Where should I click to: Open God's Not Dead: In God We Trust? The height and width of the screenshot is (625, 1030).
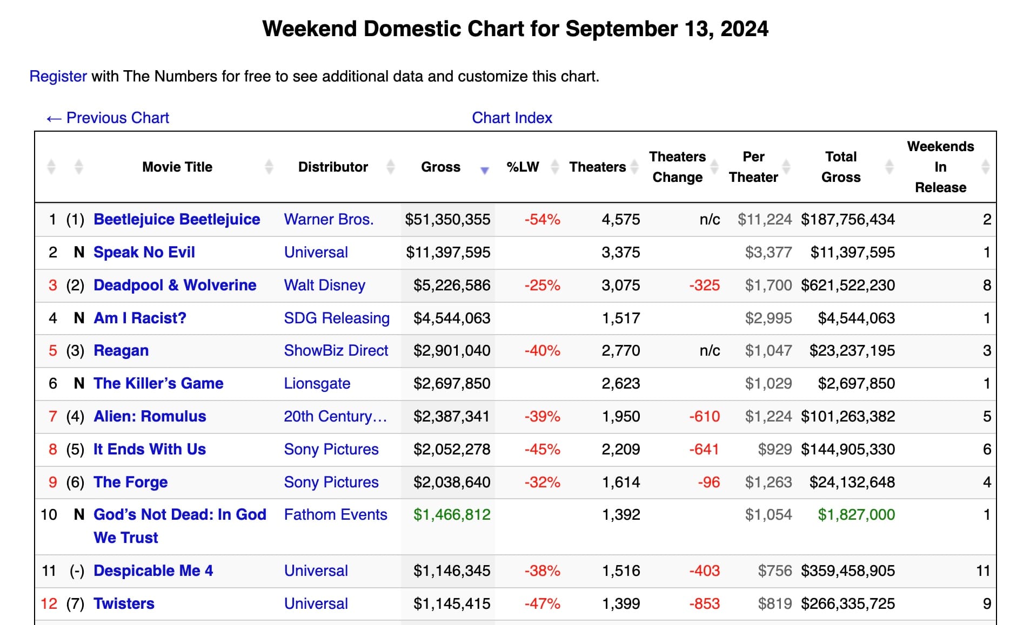click(180, 526)
